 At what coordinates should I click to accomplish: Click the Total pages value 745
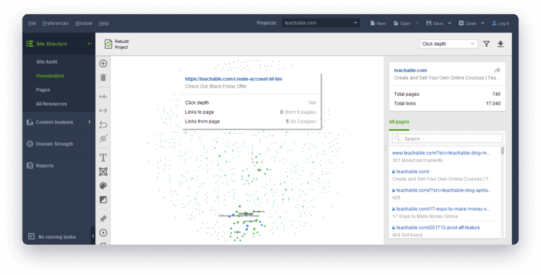(496, 94)
